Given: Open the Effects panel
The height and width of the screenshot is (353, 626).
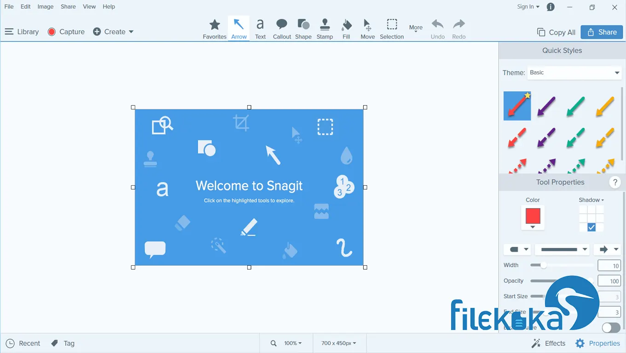Looking at the screenshot, I should [x=548, y=343].
